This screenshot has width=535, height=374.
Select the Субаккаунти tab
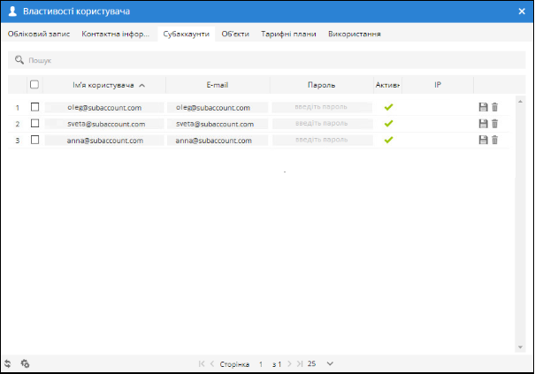point(186,34)
